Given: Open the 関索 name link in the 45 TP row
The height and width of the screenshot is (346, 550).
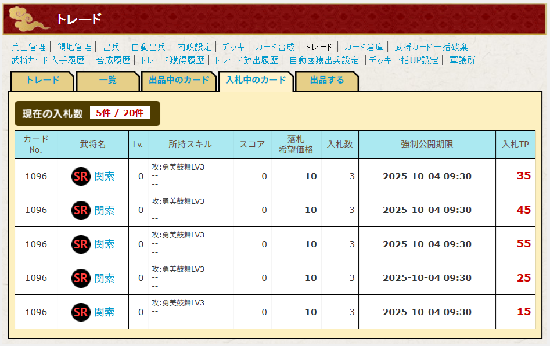Looking at the screenshot, I should 105,211.
